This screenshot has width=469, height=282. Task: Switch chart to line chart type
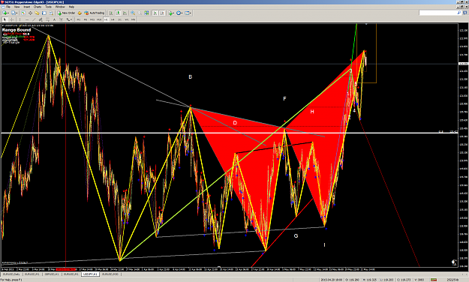pyautogui.click(x=125, y=13)
